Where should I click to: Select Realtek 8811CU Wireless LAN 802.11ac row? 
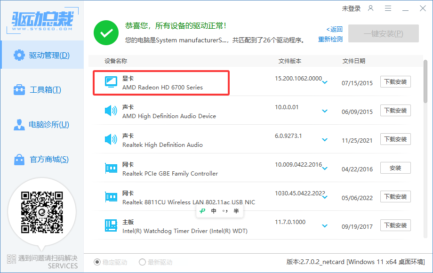(x=252, y=197)
